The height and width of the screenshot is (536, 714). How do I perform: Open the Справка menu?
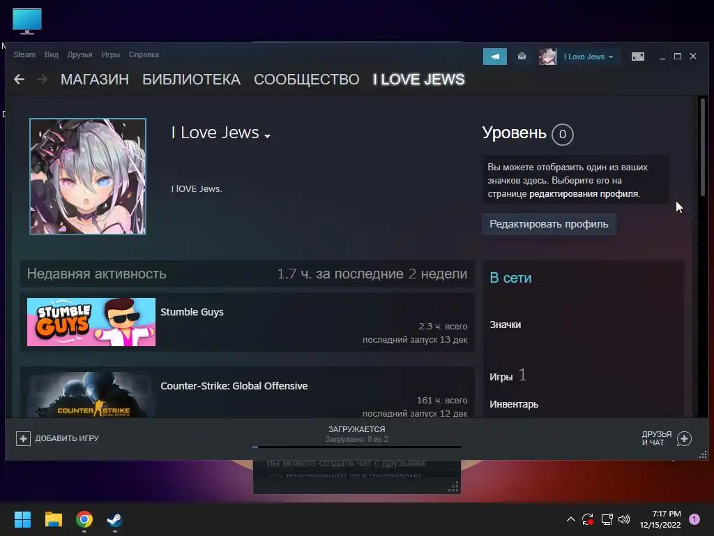coord(144,54)
